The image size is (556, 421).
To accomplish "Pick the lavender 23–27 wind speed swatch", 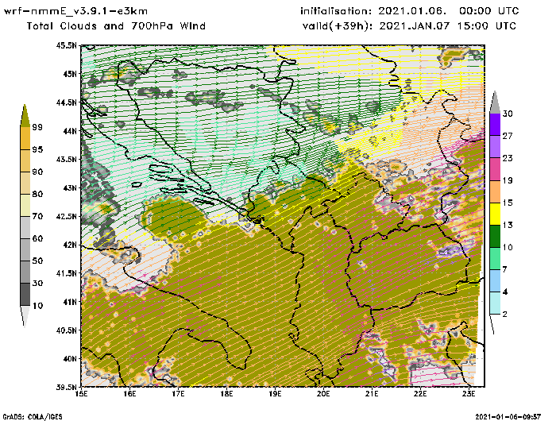I will 495,146.
